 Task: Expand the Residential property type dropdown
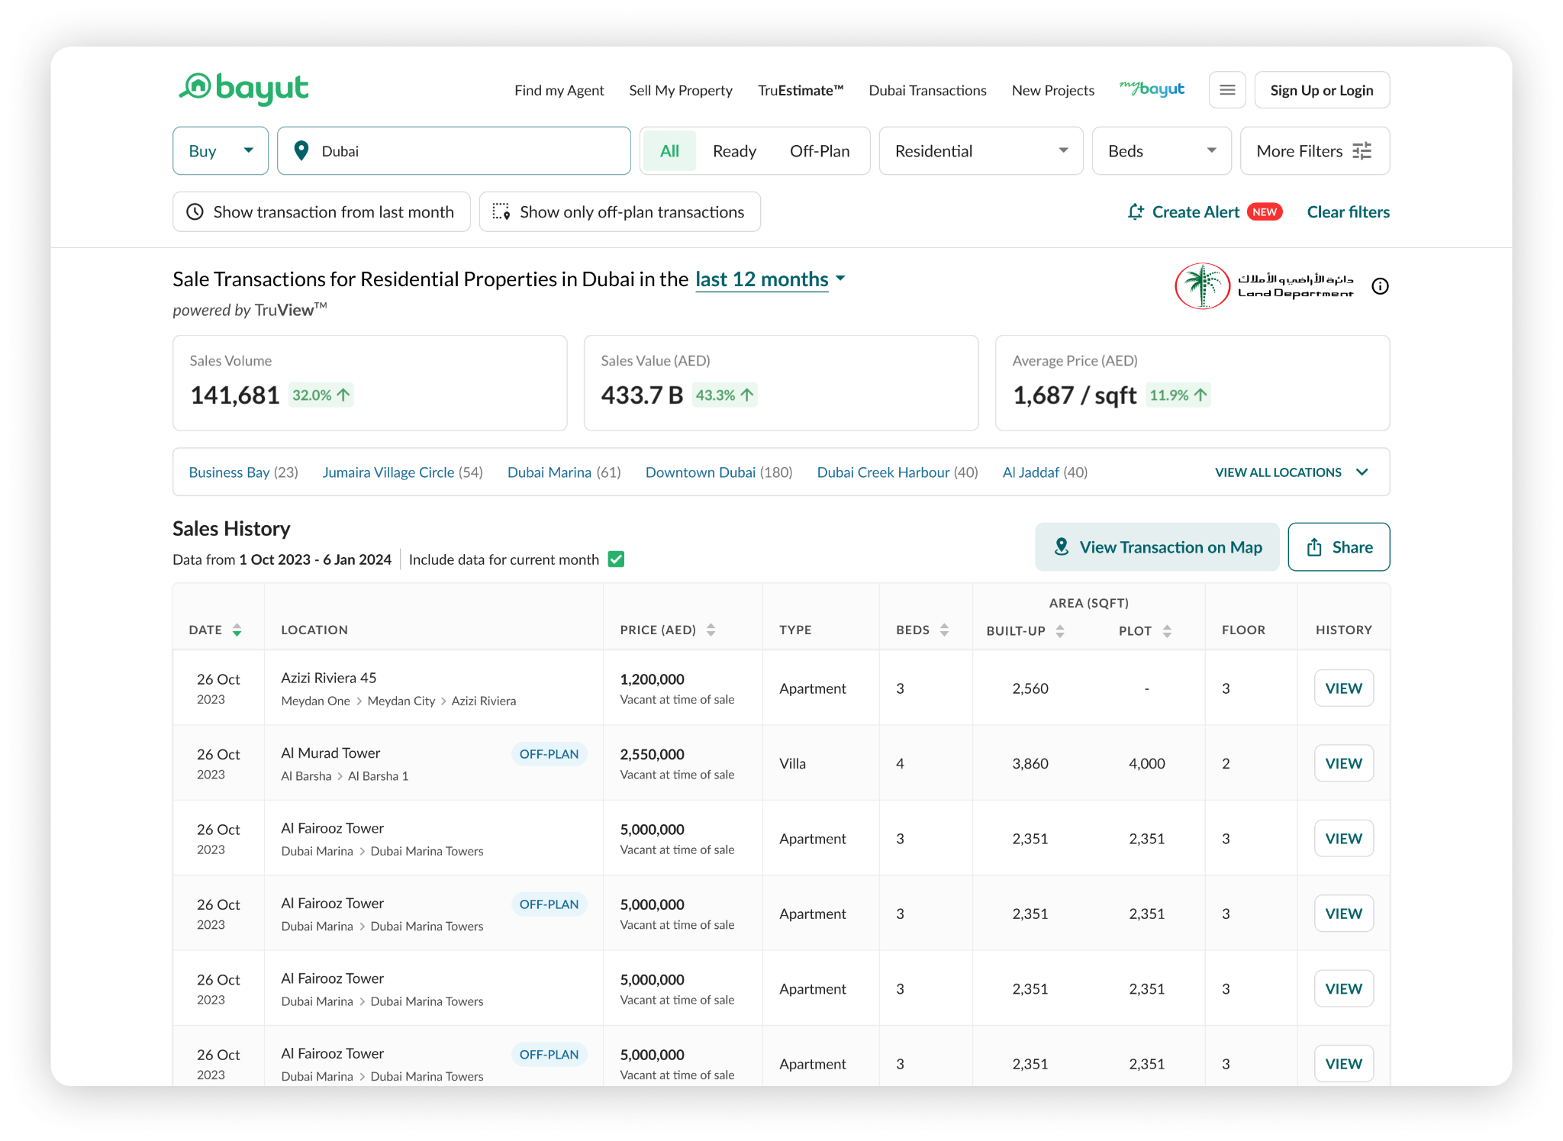pyautogui.click(x=981, y=151)
